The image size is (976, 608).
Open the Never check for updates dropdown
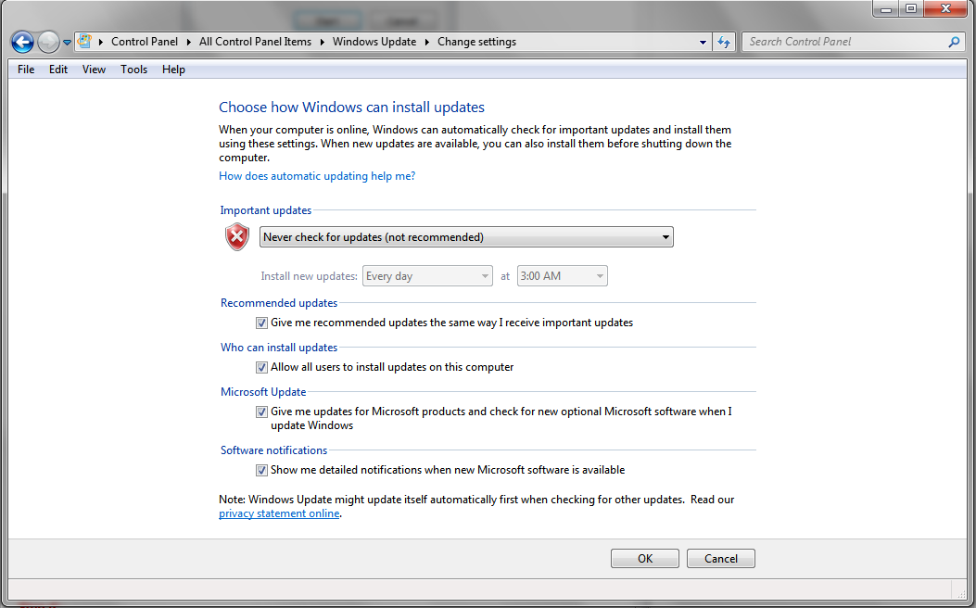point(466,237)
